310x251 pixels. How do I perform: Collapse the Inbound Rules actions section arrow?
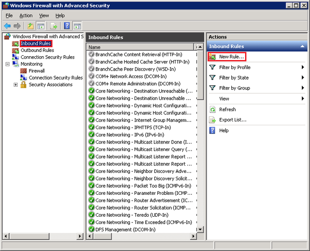click(302, 46)
